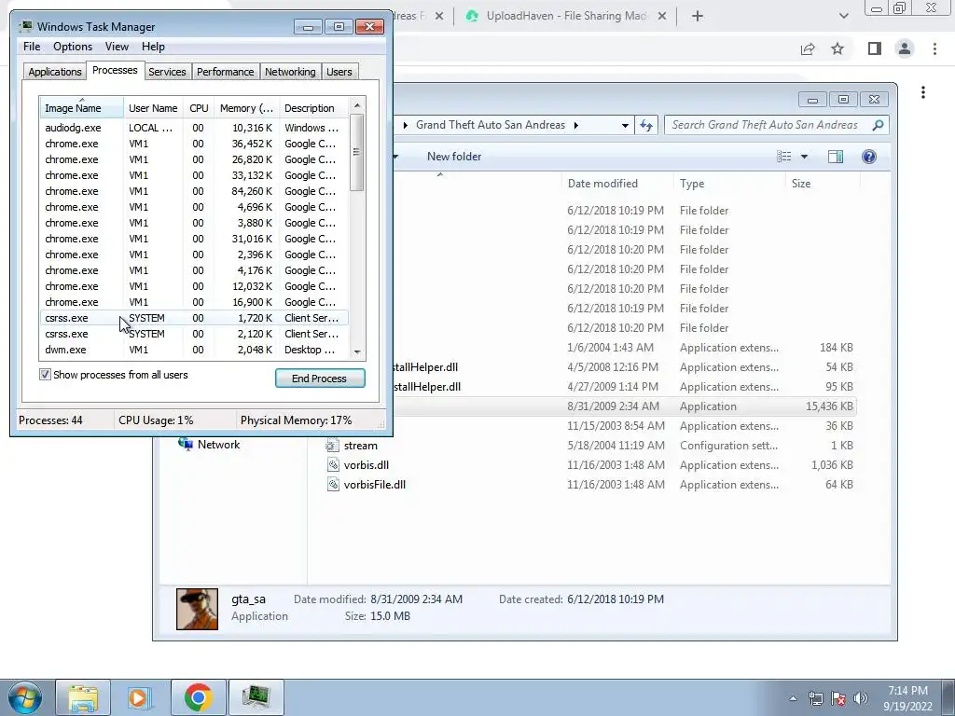This screenshot has height=716, width=955.
Task: Switch to Chrome taskbar icon
Action: pyautogui.click(x=199, y=697)
